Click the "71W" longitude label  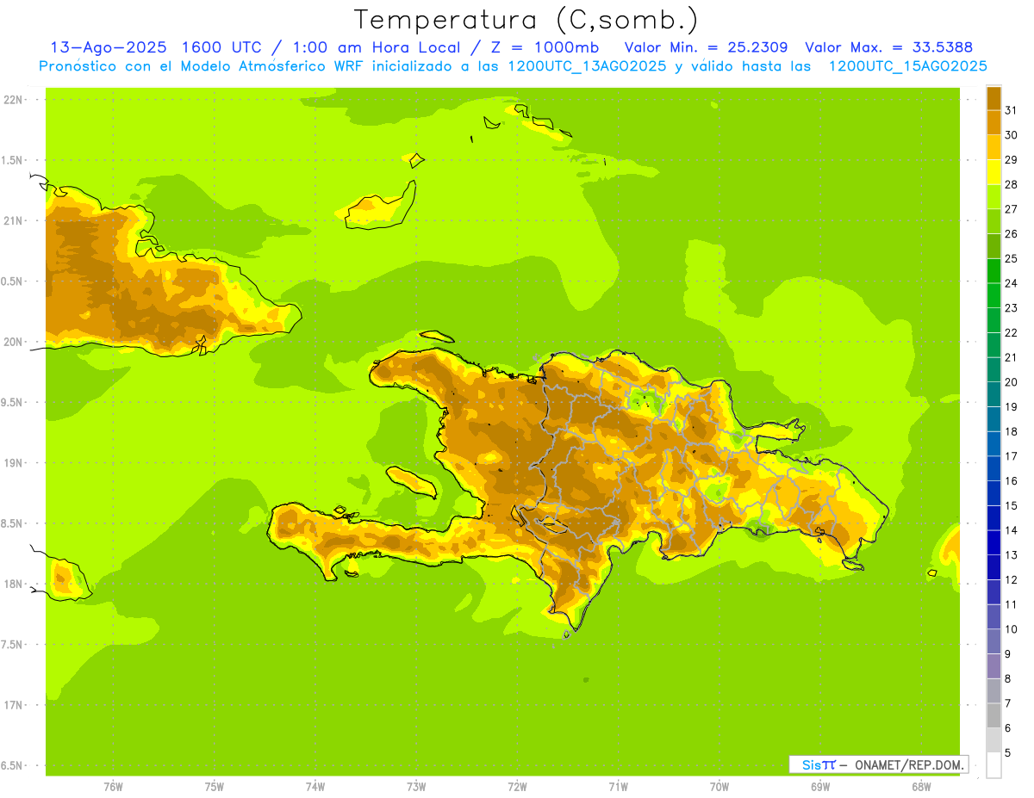(x=618, y=787)
